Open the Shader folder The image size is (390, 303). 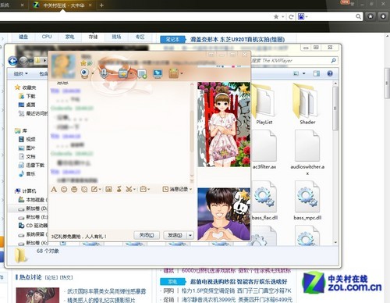click(307, 104)
